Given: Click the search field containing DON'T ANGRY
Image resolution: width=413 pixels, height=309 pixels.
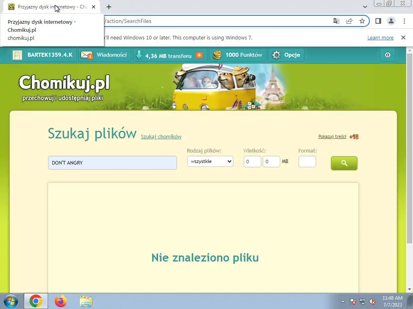Looking at the screenshot, I should (113, 163).
